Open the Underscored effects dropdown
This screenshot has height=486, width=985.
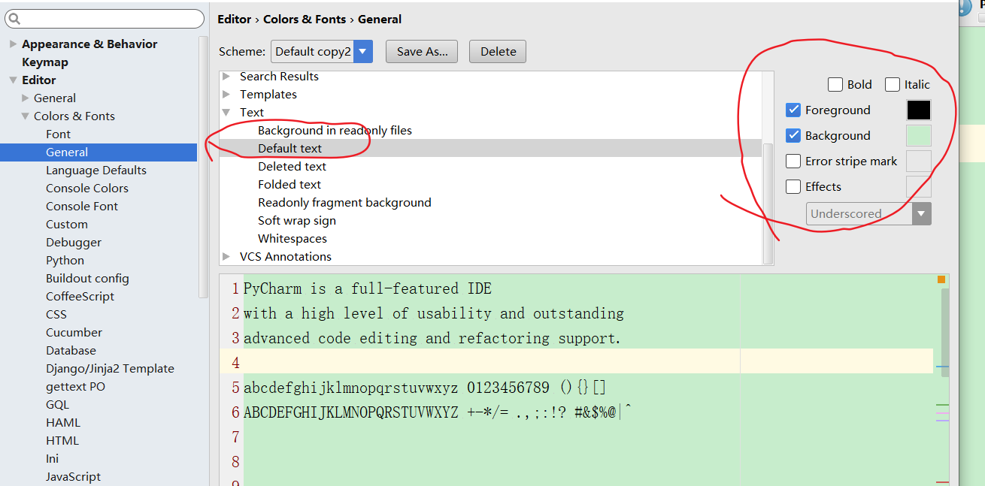tap(922, 213)
